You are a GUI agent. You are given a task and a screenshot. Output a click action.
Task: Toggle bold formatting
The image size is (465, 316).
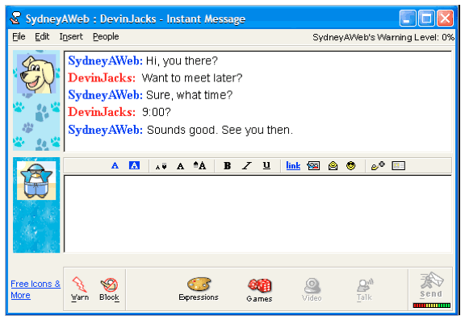227,166
